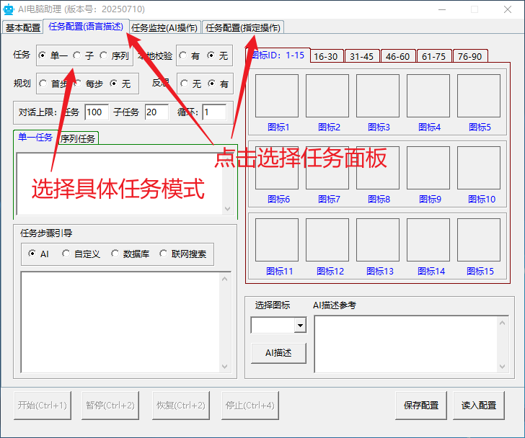Click the 图标5 icon slot
This screenshot has height=438, width=525.
tap(479, 96)
